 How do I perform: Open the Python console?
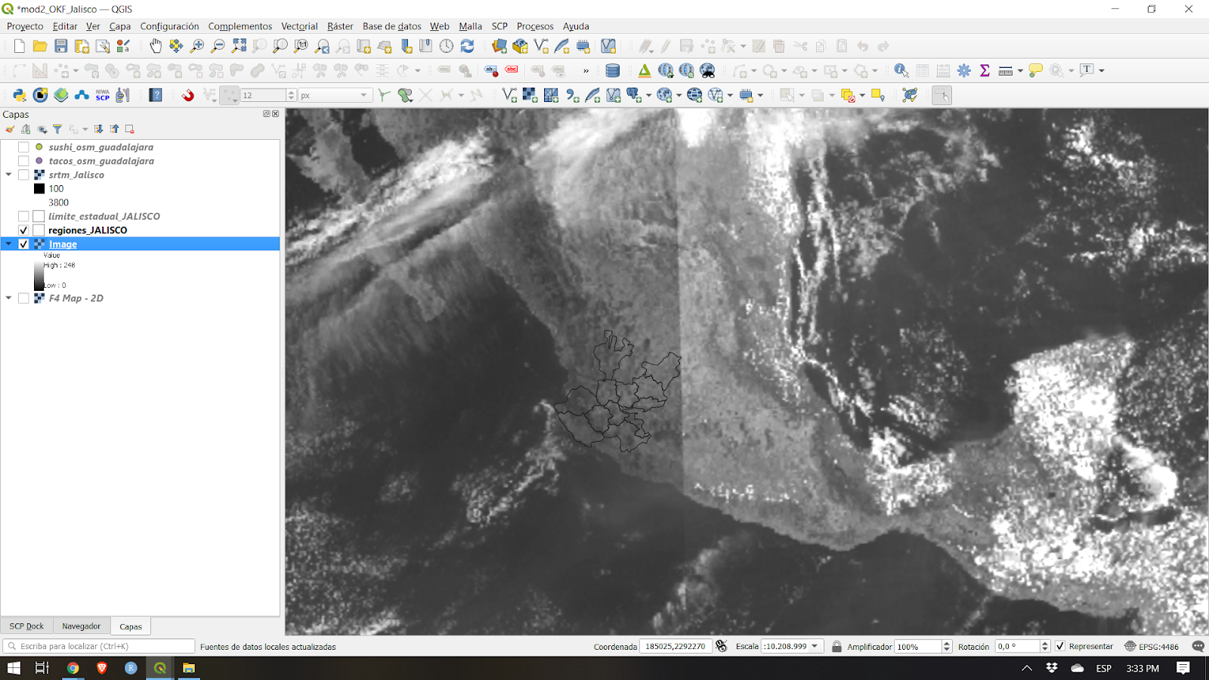(20, 95)
